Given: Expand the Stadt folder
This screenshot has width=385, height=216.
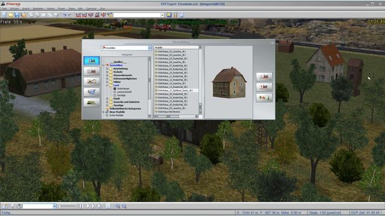Looking at the screenshot, I should pos(107,98).
